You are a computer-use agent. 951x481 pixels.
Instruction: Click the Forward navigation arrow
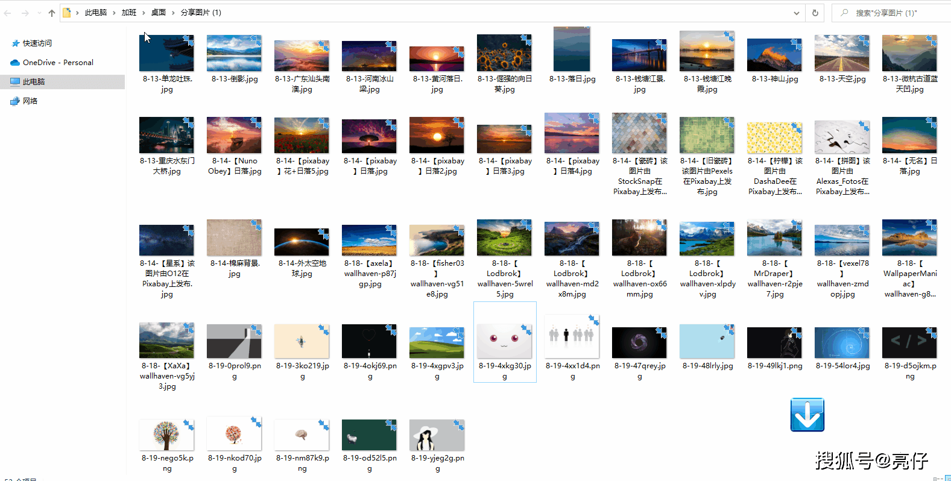(x=25, y=13)
